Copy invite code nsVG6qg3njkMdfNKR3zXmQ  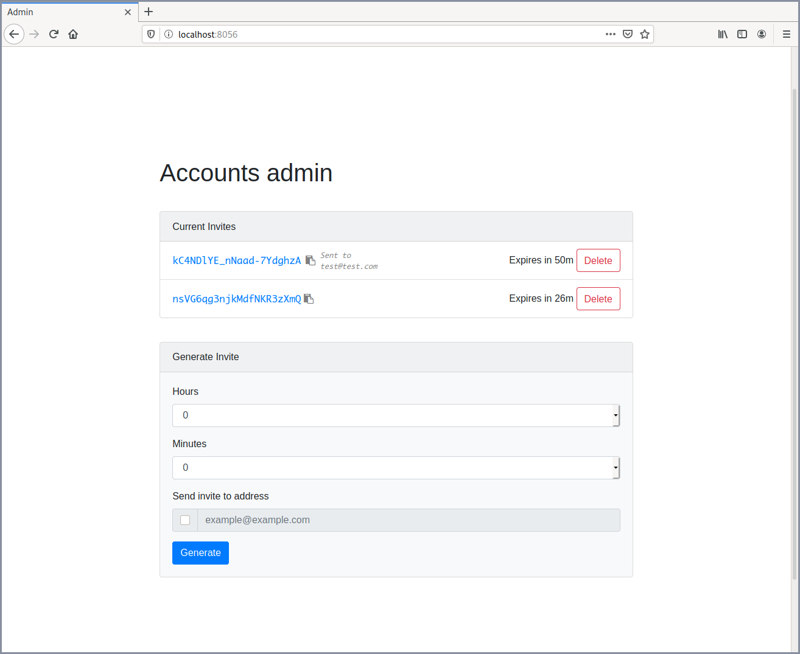pyautogui.click(x=309, y=299)
